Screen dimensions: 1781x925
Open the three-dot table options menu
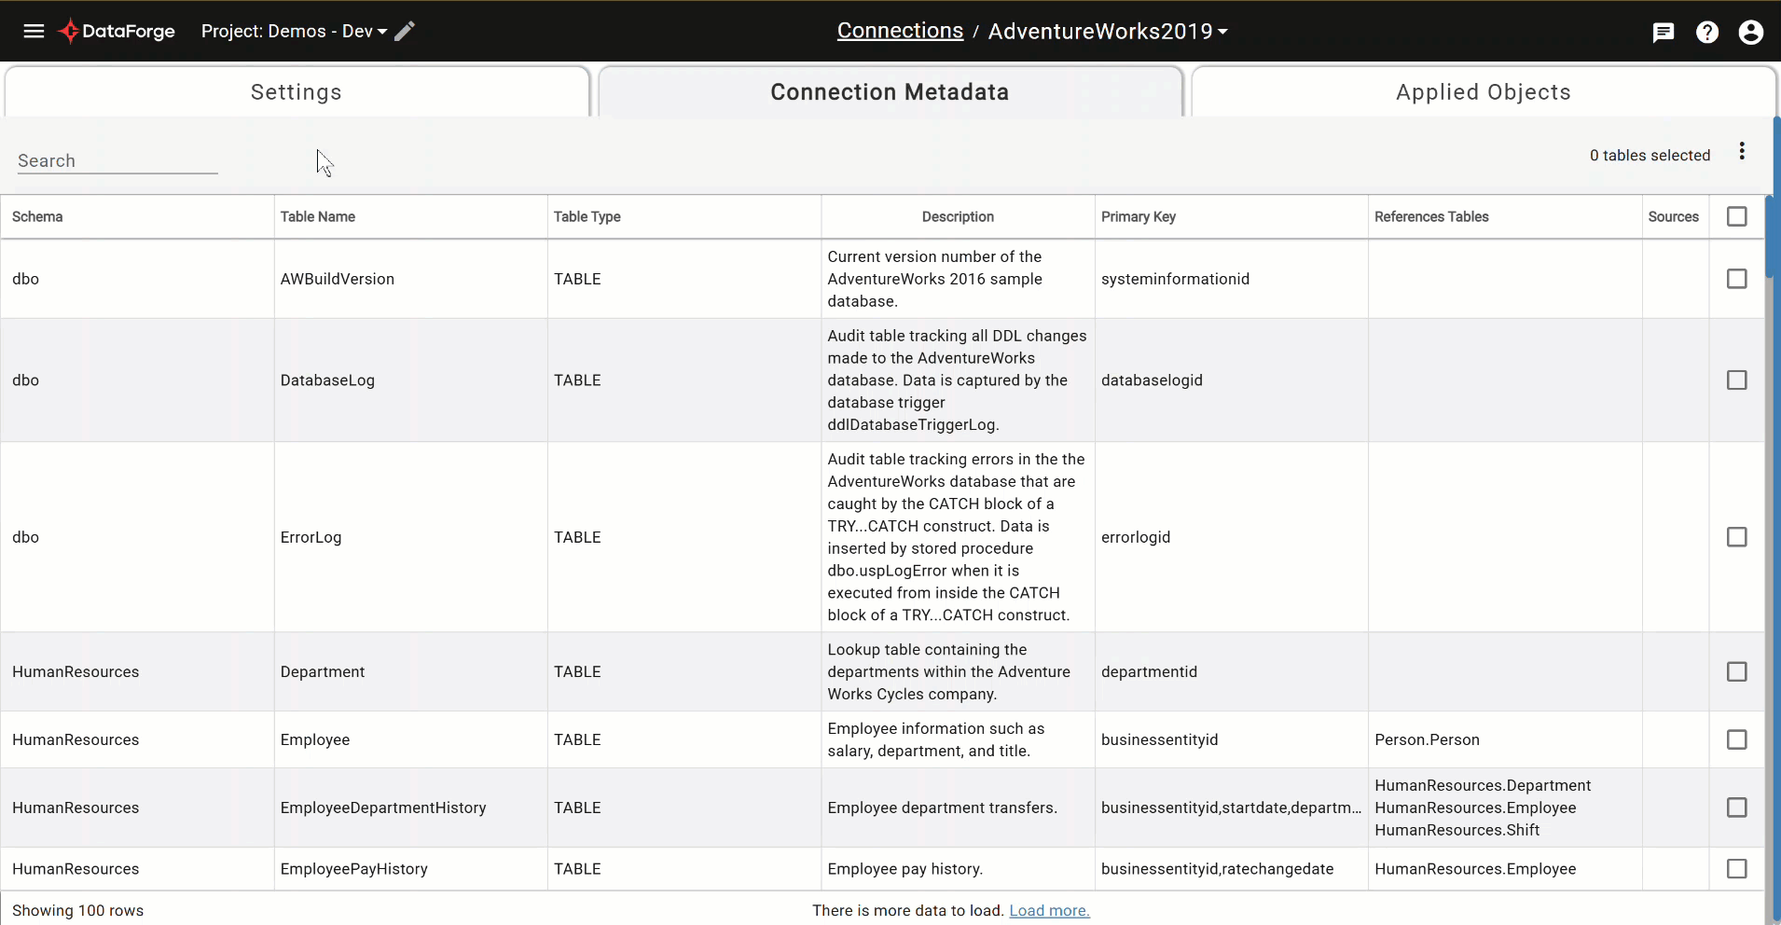(x=1742, y=151)
